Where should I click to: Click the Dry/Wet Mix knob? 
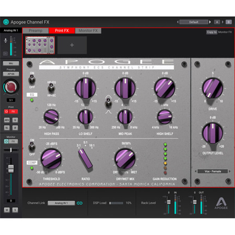pyautogui.click(x=125, y=159)
